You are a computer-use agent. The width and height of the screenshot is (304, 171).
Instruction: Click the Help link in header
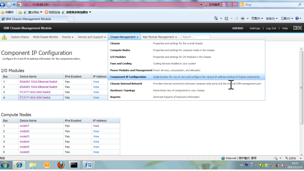[x=285, y=28]
